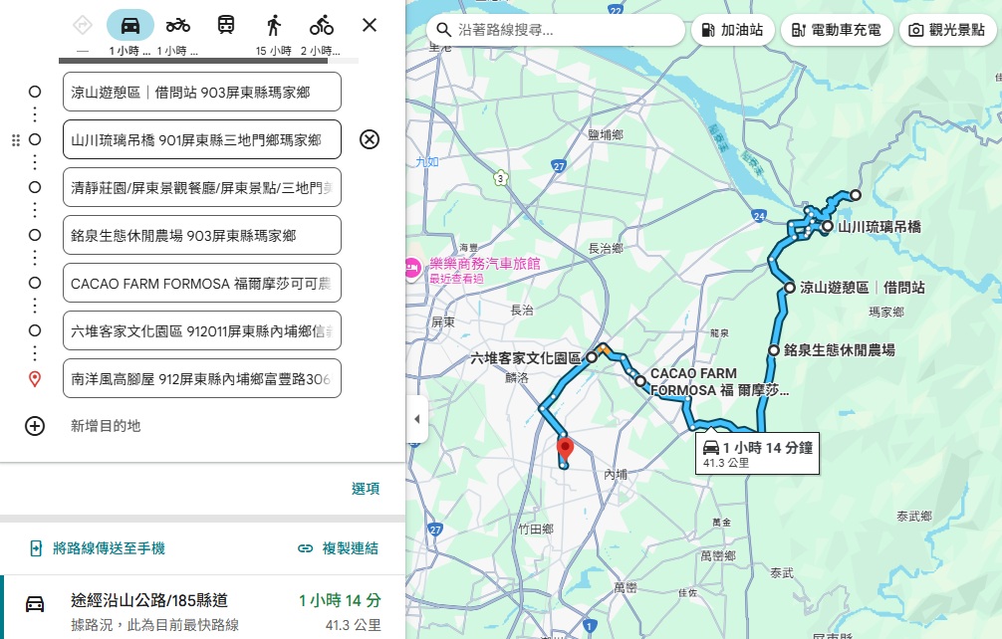The width and height of the screenshot is (1002, 639).
Task: Click the copy link chain icon
Action: (x=304, y=547)
